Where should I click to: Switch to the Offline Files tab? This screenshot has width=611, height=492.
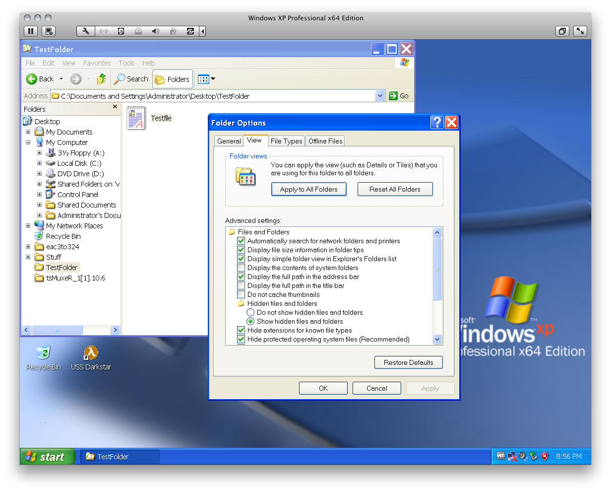325,141
